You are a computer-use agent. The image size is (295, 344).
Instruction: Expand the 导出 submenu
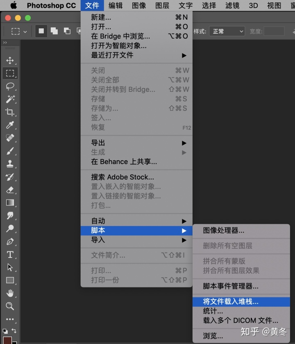click(136, 143)
